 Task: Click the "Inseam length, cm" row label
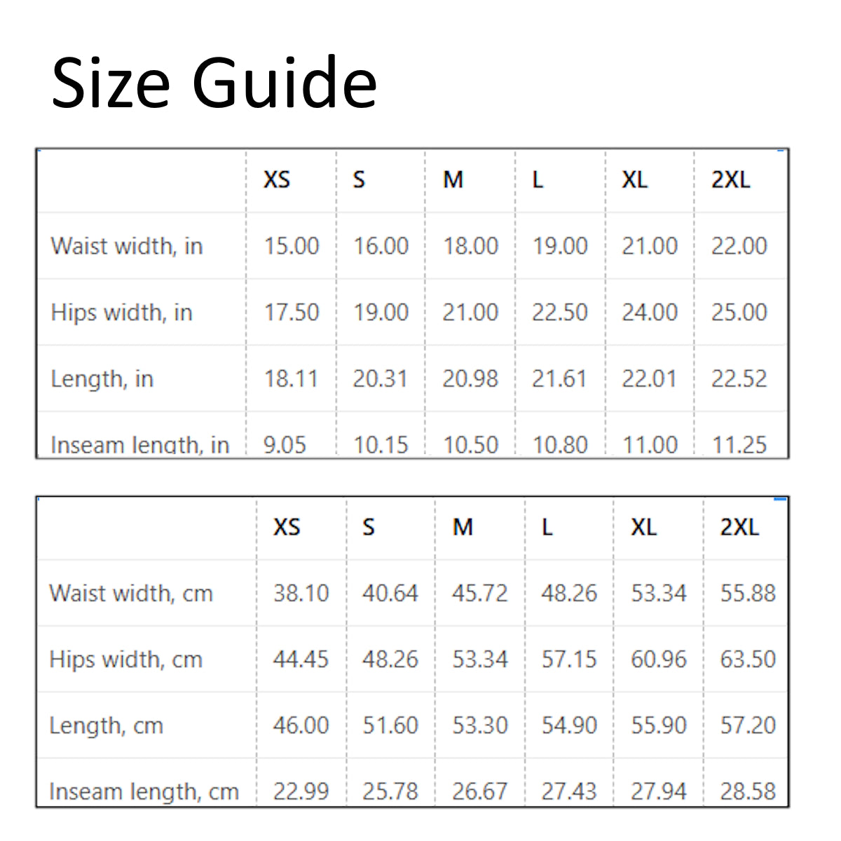point(144,792)
